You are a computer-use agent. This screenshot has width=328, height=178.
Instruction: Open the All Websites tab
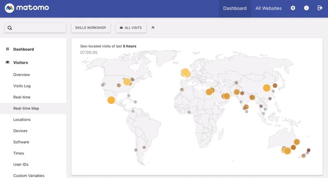(268, 8)
